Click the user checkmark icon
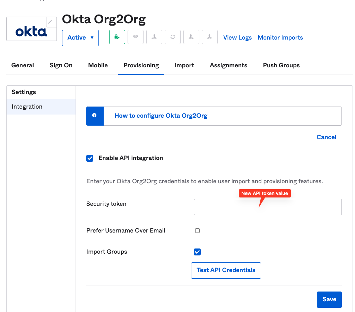The width and height of the screenshot is (355, 312). [x=209, y=37]
